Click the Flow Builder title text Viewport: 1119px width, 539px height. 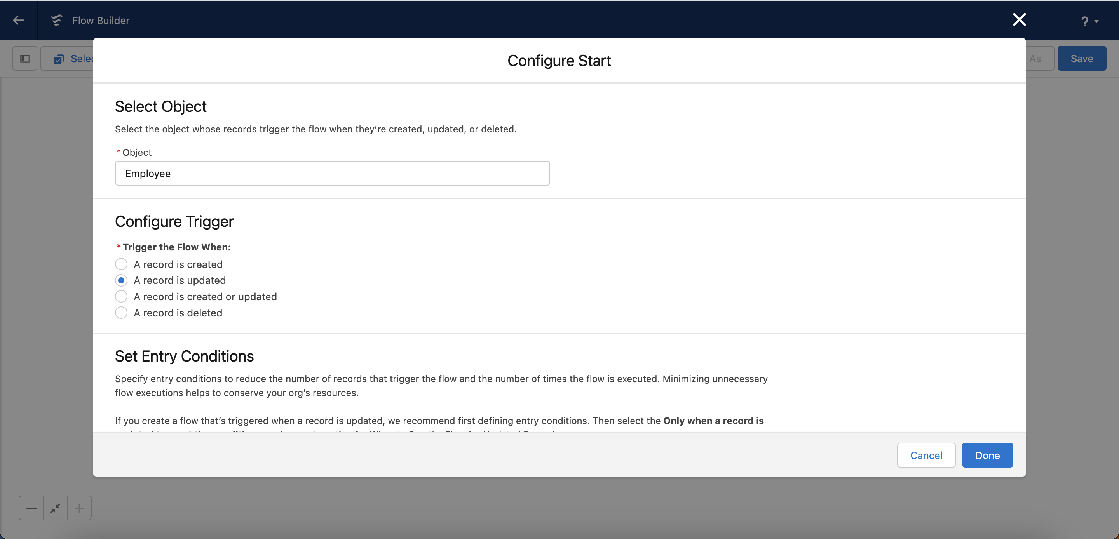101,20
